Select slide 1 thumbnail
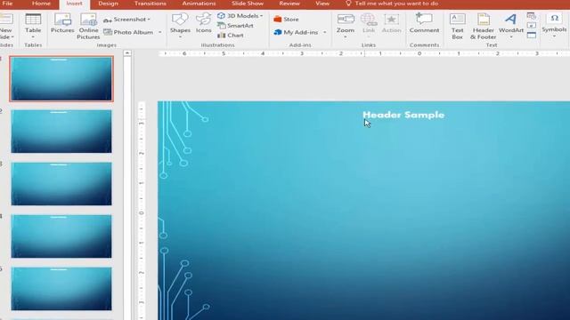 pos(61,79)
